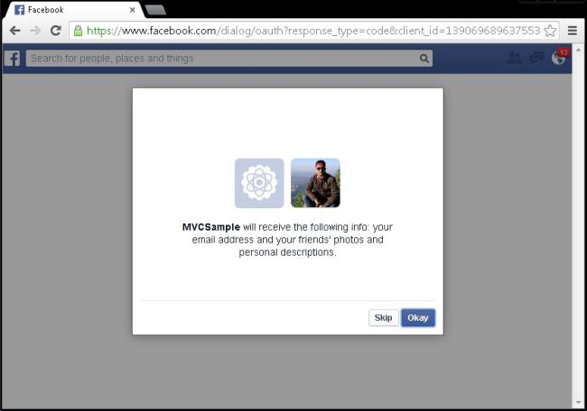
Task: Click the green SSL padlock icon
Action: [x=78, y=31]
